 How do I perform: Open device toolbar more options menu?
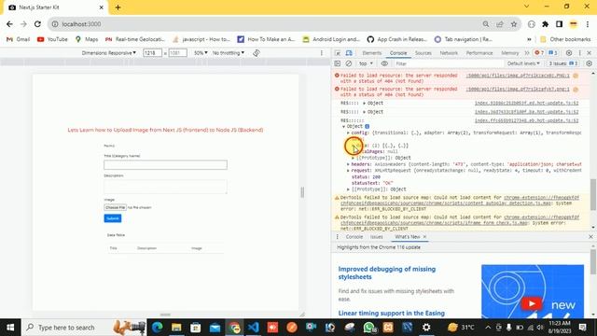(321, 53)
